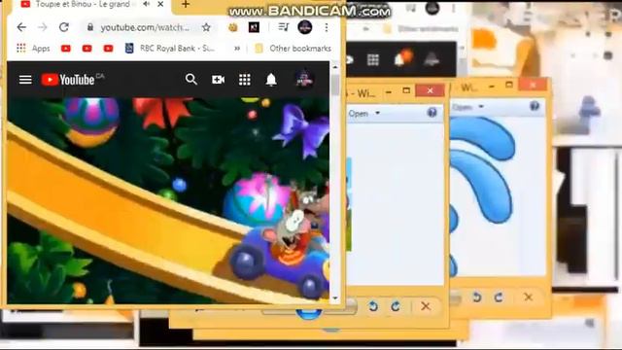Open the black K extension icon
The width and height of the screenshot is (622, 350).
254,27
